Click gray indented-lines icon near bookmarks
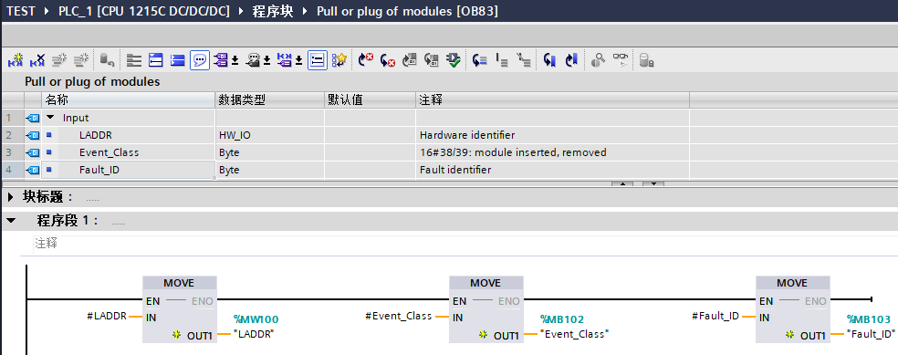 pyautogui.click(x=502, y=59)
